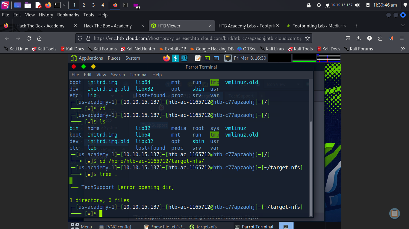
Task: Launch Wireshark from the Parrot panel
Action: (x=184, y=58)
